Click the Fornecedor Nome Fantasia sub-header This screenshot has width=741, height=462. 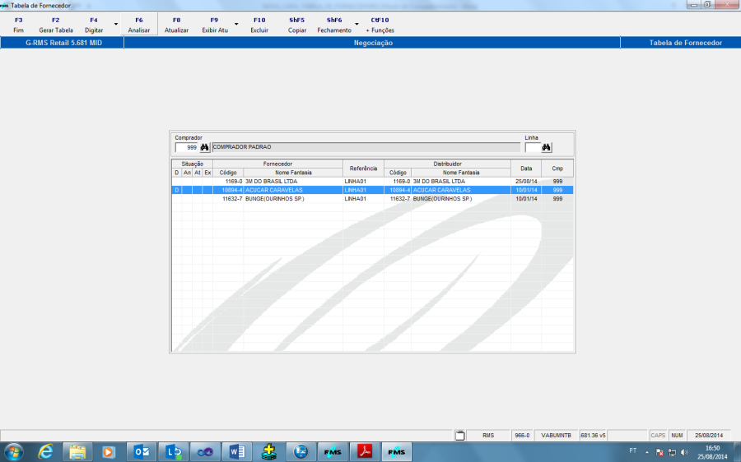coord(293,173)
